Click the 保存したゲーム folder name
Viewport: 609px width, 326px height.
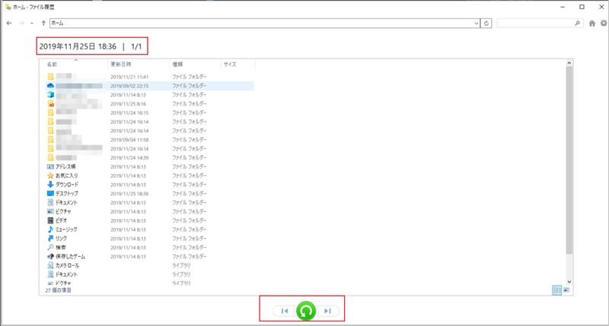pyautogui.click(x=70, y=257)
